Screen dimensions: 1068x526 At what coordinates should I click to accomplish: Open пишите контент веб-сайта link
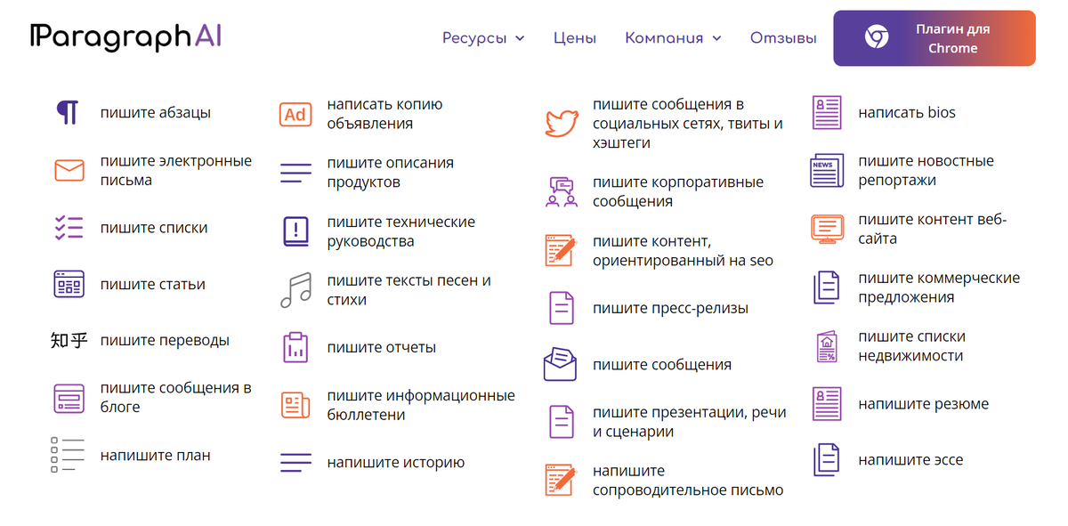[932, 229]
